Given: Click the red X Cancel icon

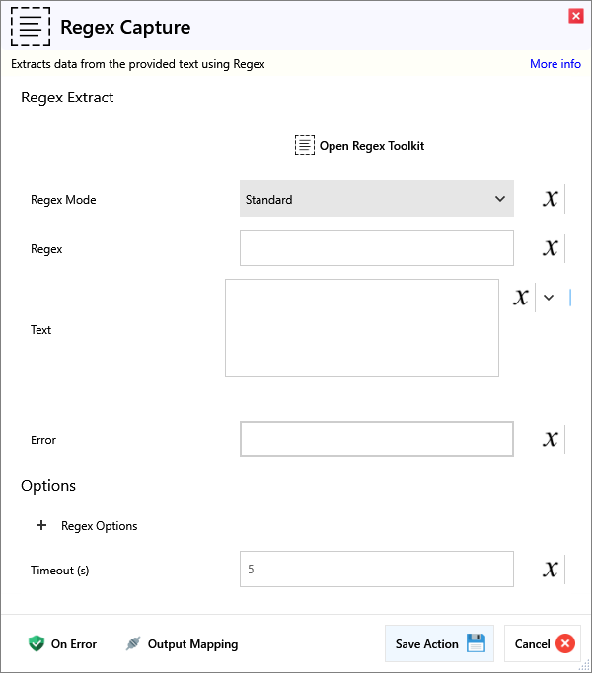Looking at the screenshot, I should click(565, 643).
